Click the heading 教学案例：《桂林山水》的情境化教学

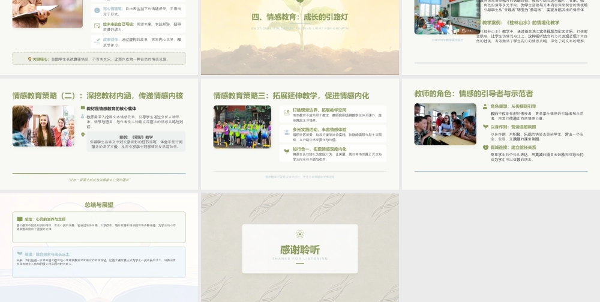point(521,23)
